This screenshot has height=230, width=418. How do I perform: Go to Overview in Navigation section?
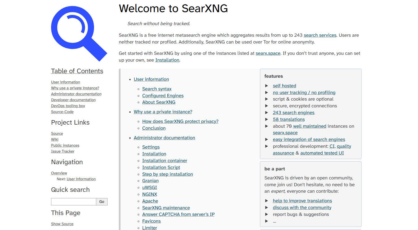[x=59, y=173]
